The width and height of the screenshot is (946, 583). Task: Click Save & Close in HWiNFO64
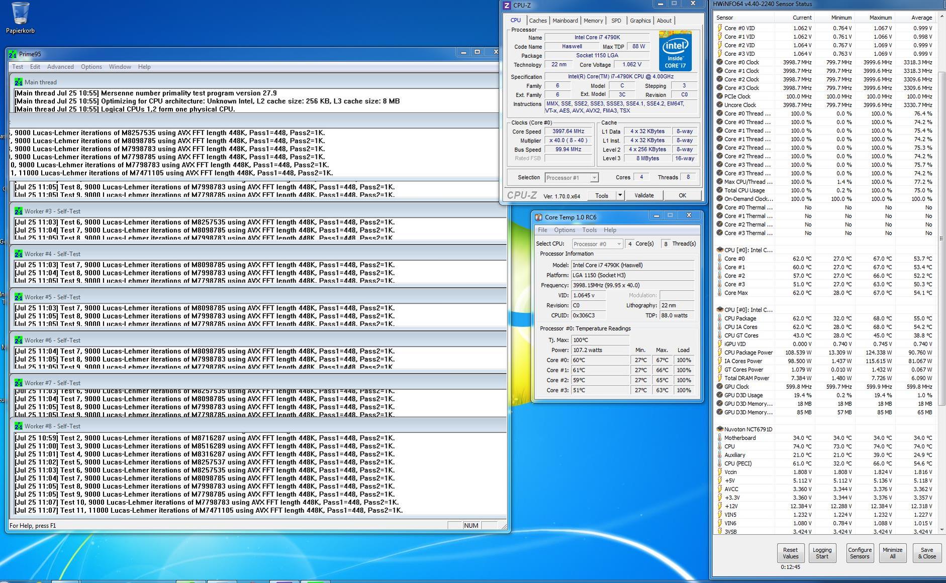927,553
